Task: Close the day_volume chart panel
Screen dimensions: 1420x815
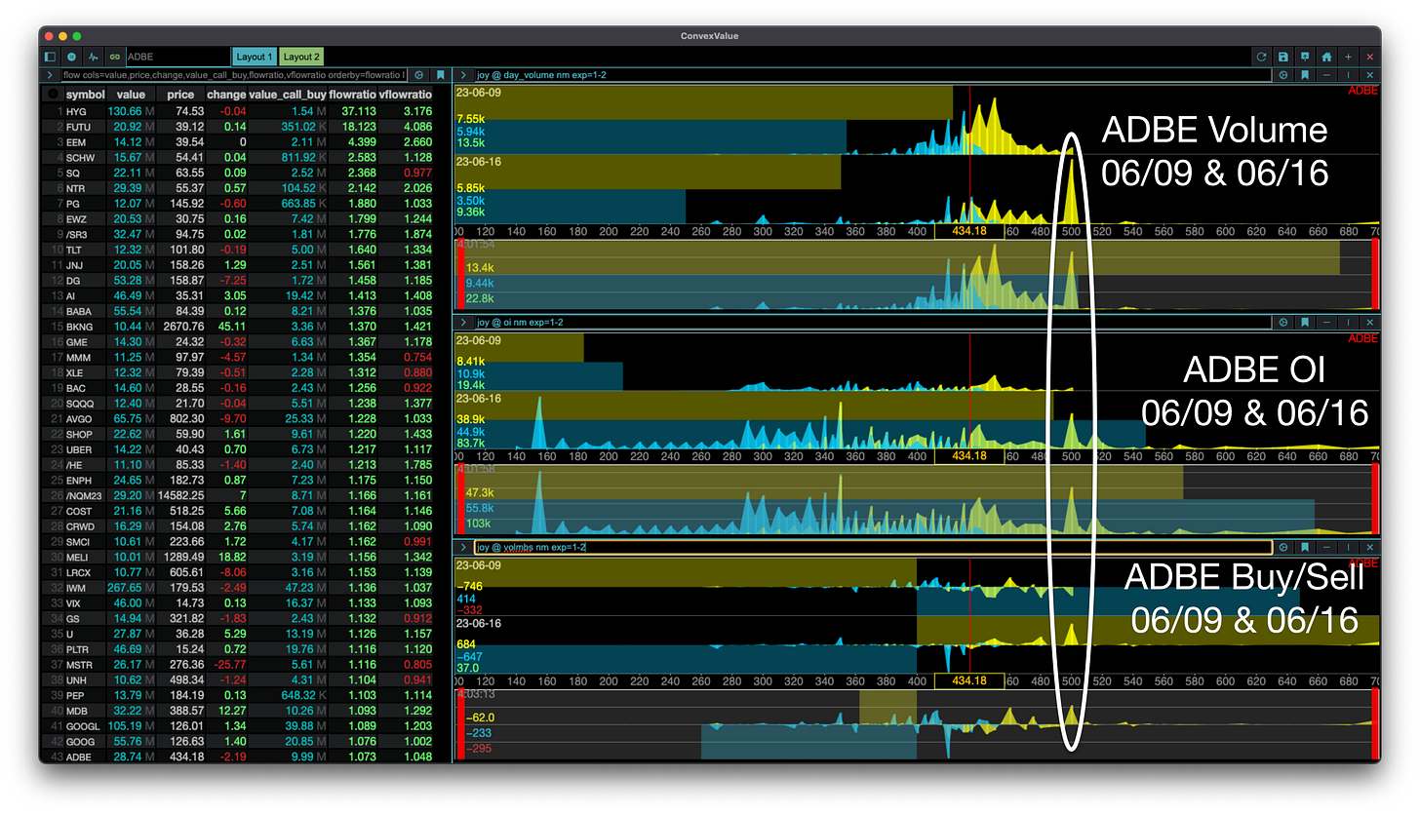Action: point(1369,75)
